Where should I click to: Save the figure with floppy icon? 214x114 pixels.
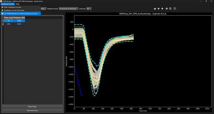tap(175, 9)
